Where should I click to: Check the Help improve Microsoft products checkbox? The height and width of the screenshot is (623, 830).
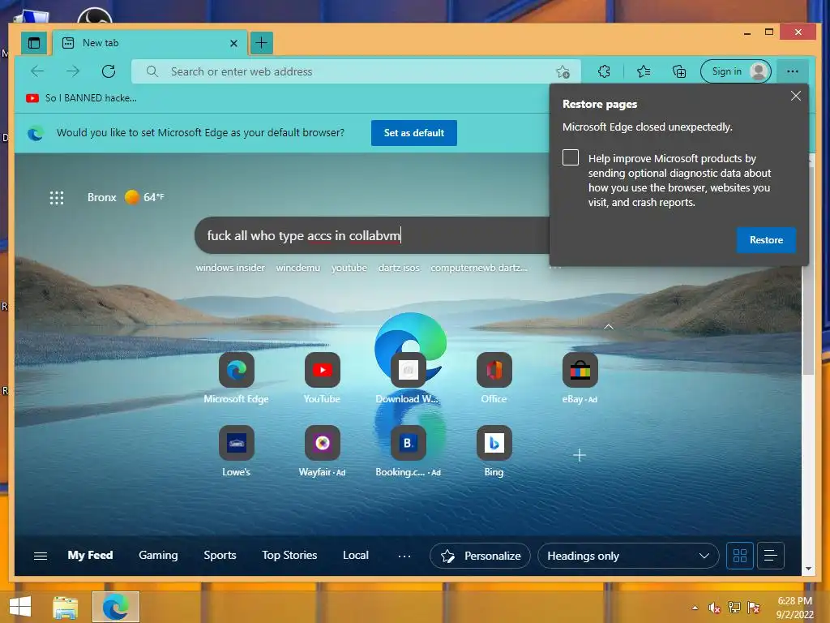point(571,157)
